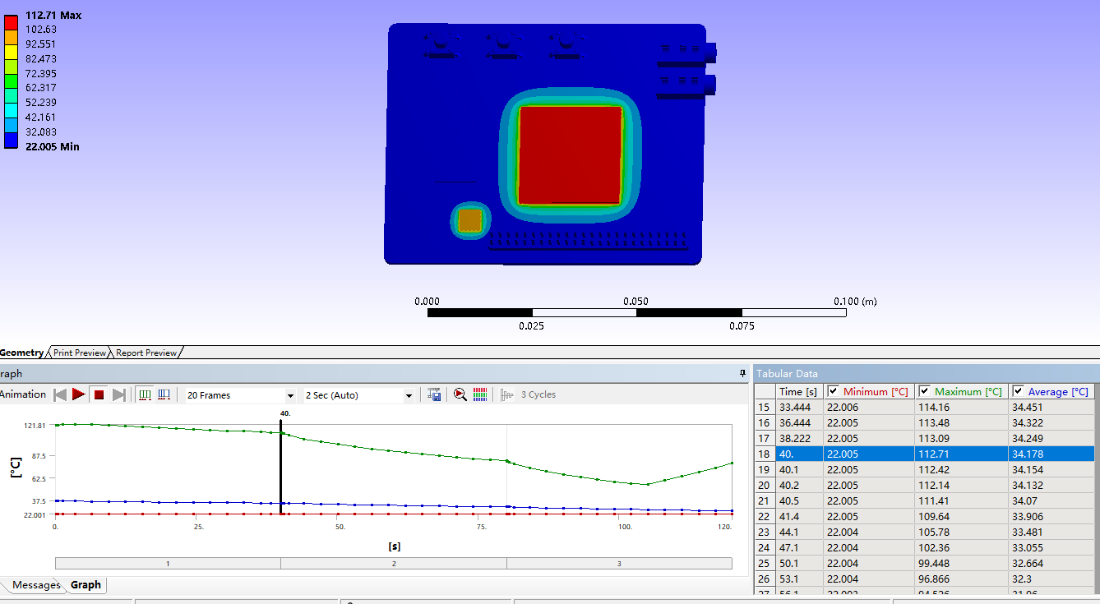
Task: Uncheck the Minimum [°C] column checkbox
Action: pos(833,392)
